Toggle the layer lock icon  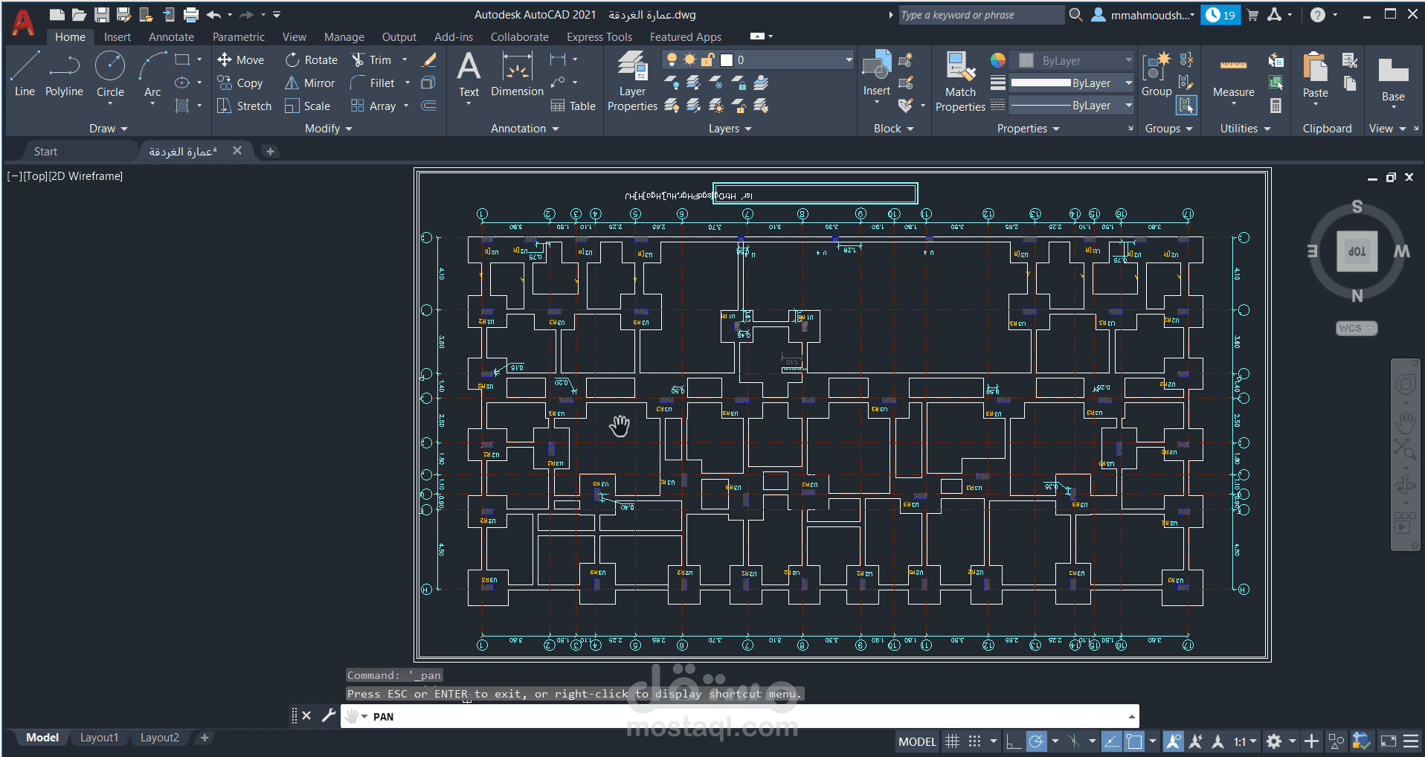(x=707, y=60)
